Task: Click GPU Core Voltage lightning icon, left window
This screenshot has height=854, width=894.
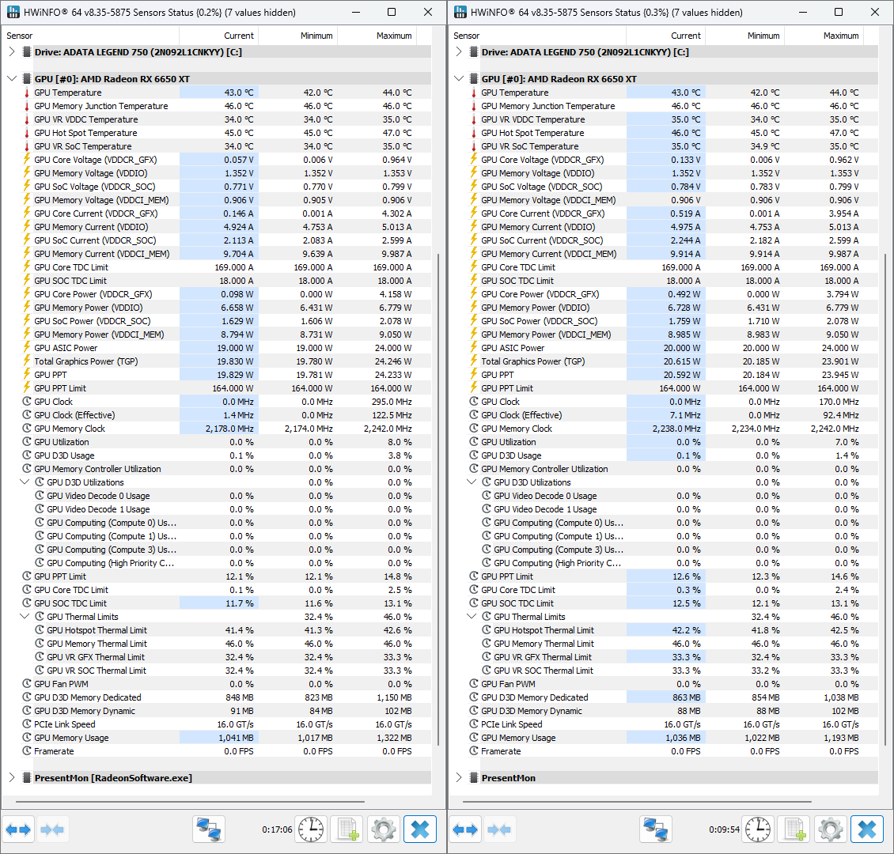Action: coord(26,160)
